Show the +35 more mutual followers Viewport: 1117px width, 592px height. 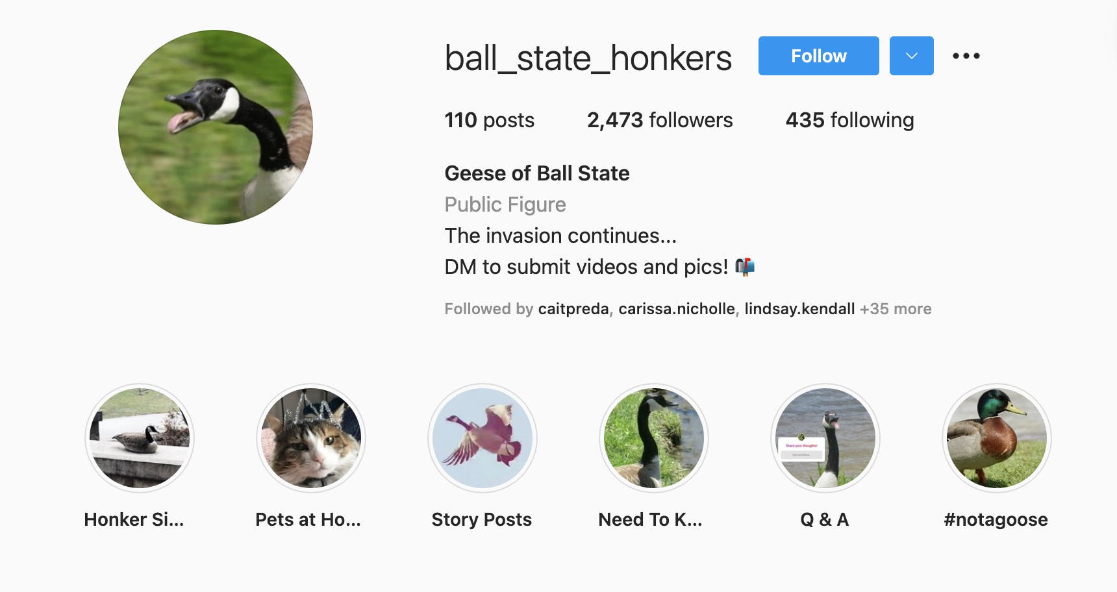tap(896, 309)
